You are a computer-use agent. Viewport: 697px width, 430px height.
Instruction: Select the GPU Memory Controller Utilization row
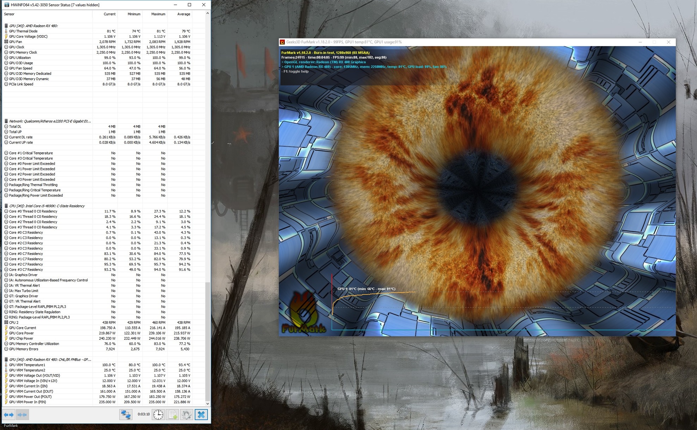tap(104, 344)
